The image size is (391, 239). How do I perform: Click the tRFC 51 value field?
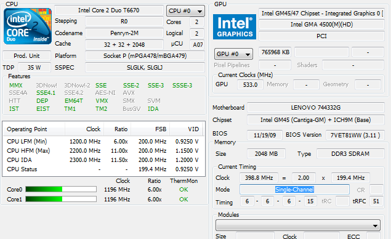[376, 201]
